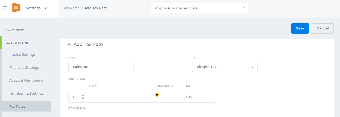340x117 pixels.
Task: Select the Tax Rates sidebar item
Action: [26, 106]
